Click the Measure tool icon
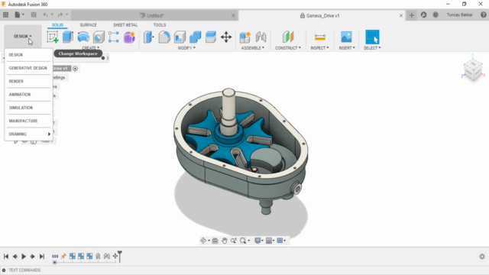The height and width of the screenshot is (275, 489). (x=320, y=37)
